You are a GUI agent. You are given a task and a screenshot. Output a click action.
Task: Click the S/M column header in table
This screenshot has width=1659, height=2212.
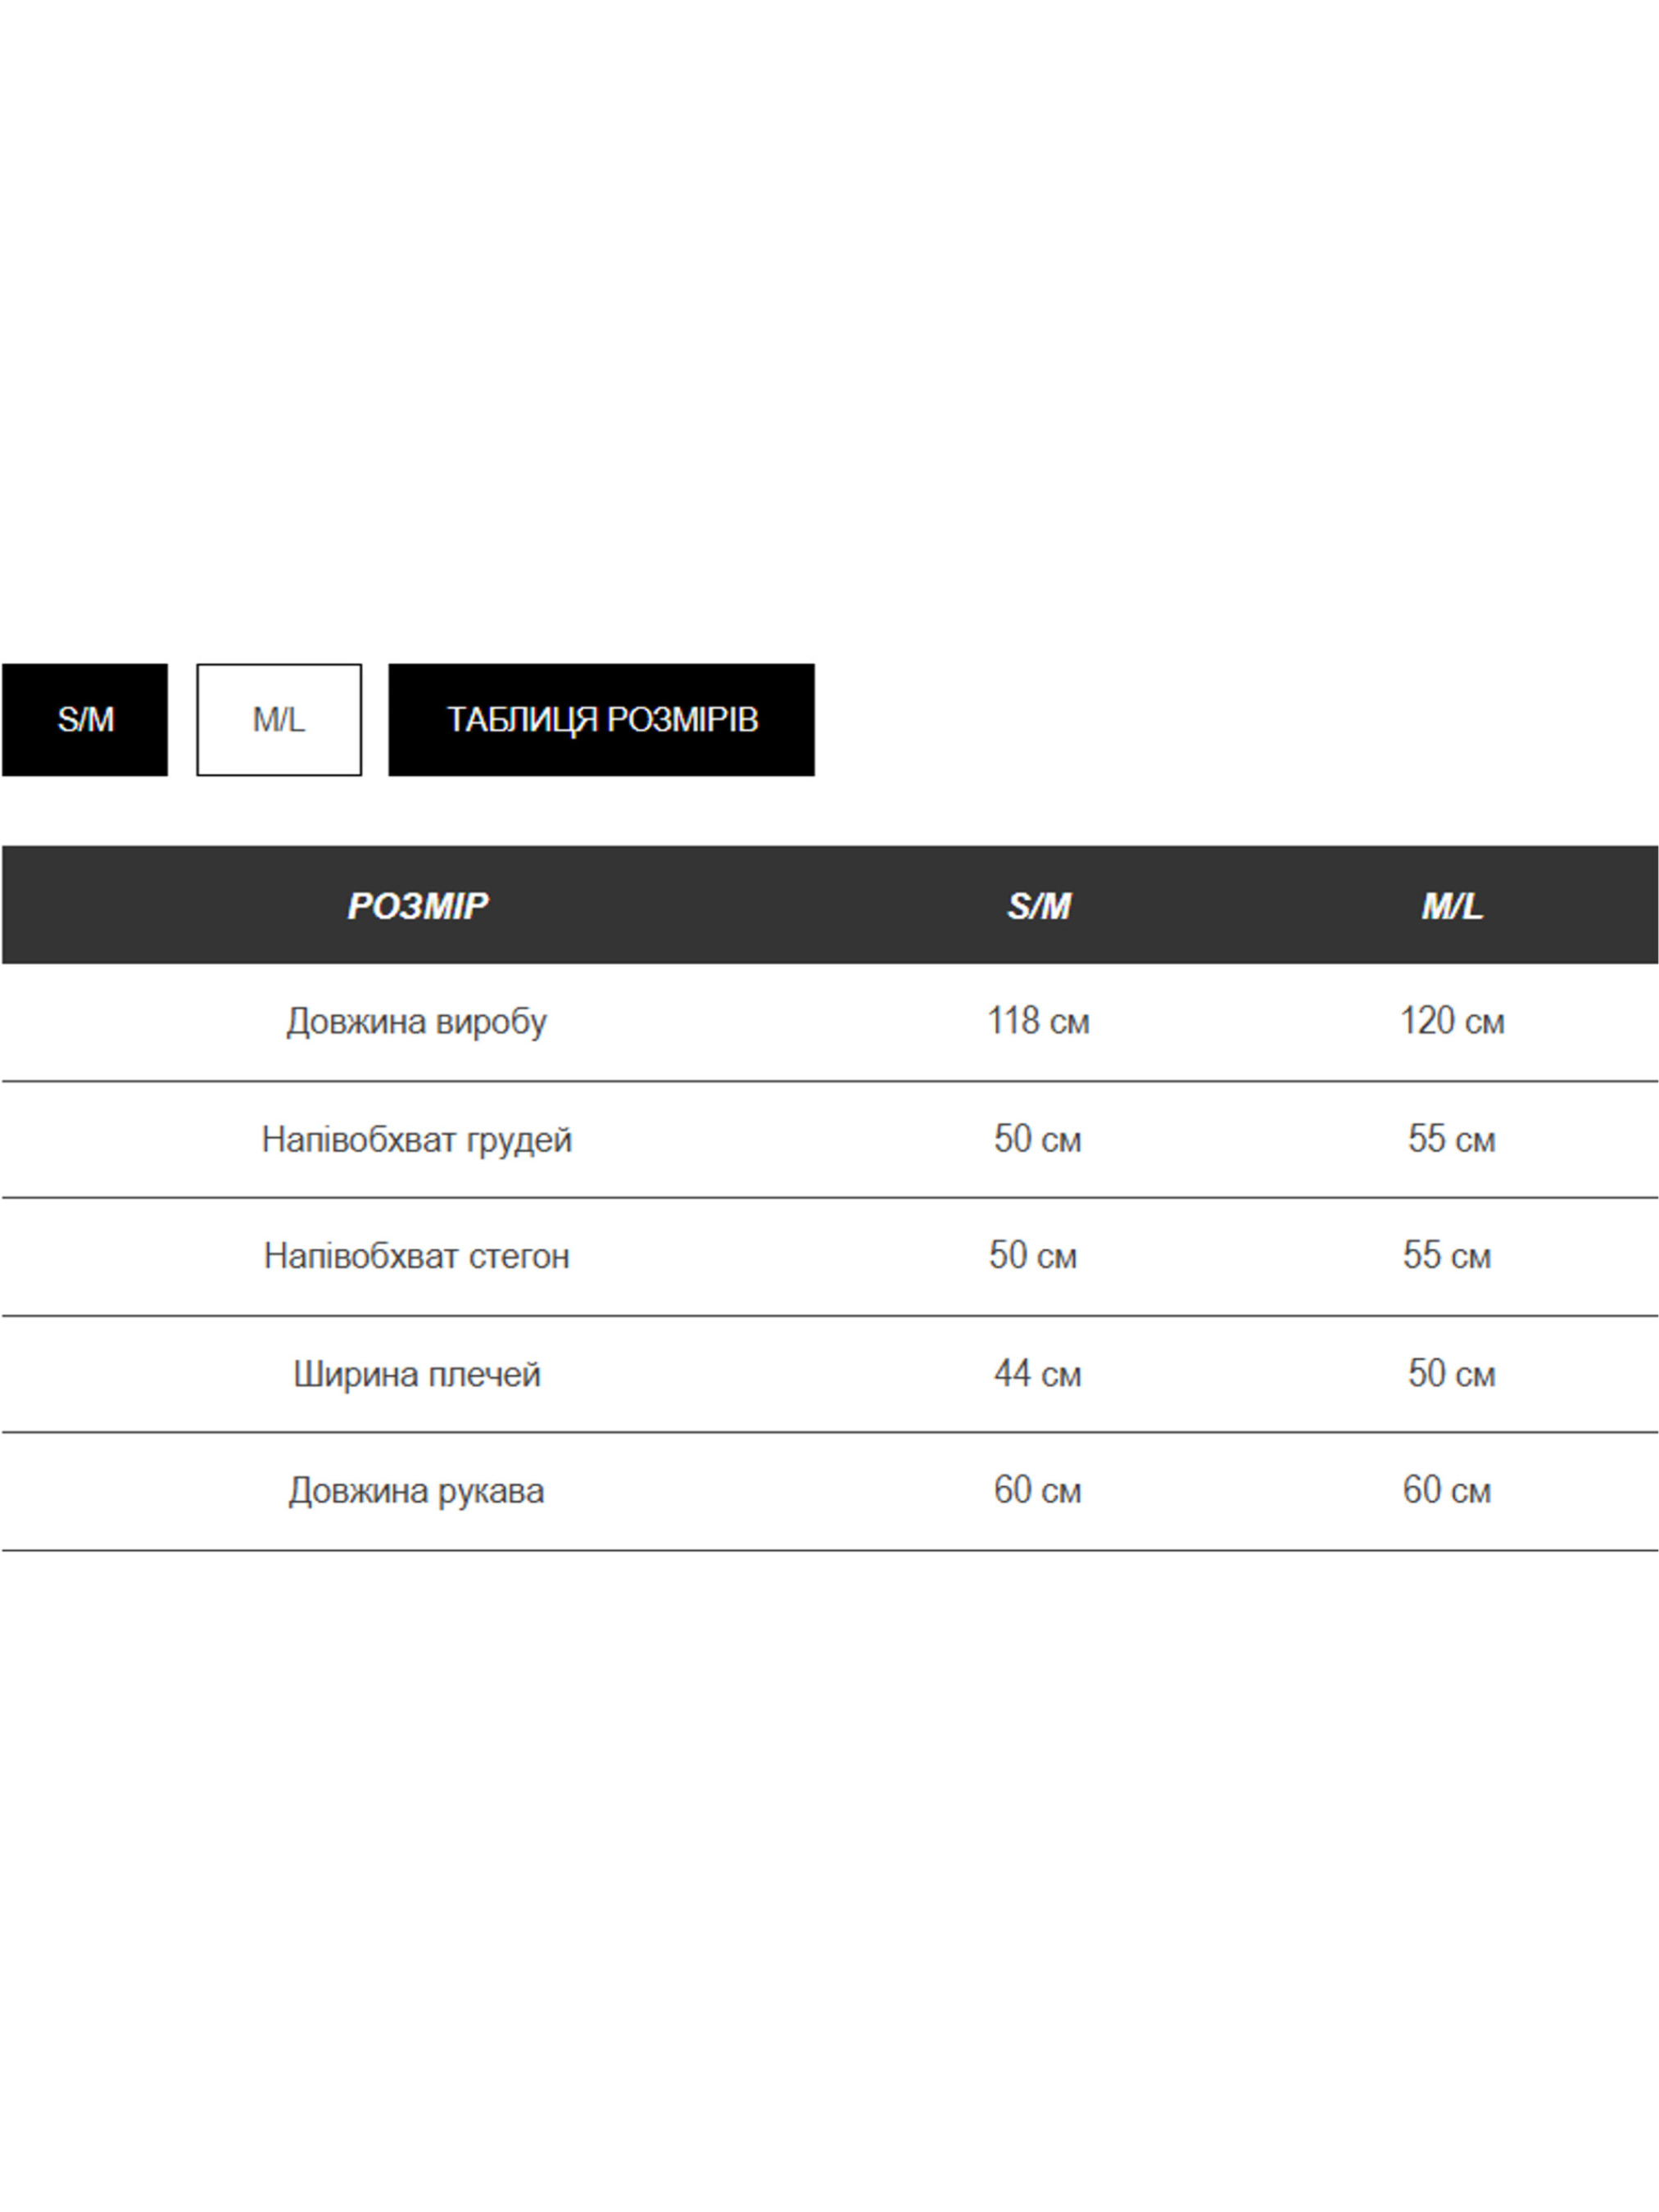point(1038,905)
